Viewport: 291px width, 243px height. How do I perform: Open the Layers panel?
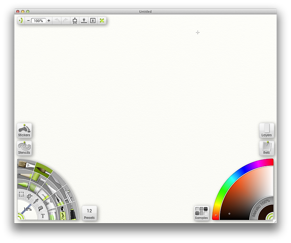(x=266, y=130)
